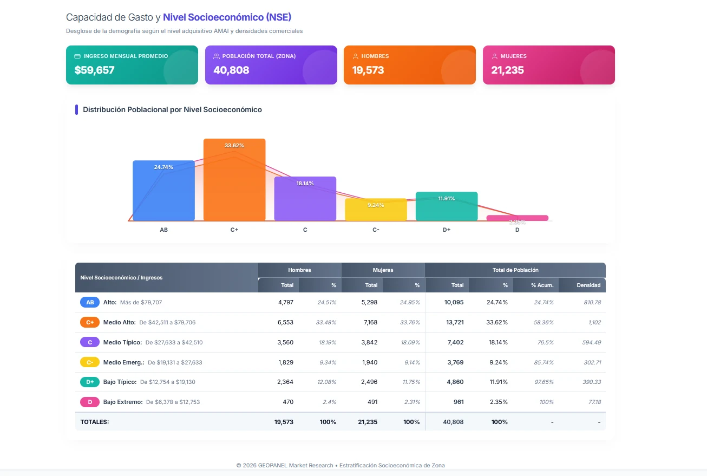Click the 10,095 total population cell

point(454,302)
